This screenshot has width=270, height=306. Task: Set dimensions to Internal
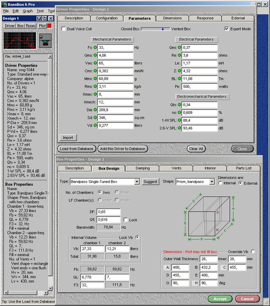point(220,183)
